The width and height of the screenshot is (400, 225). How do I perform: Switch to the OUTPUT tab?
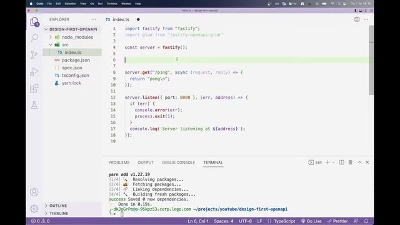[x=146, y=162]
